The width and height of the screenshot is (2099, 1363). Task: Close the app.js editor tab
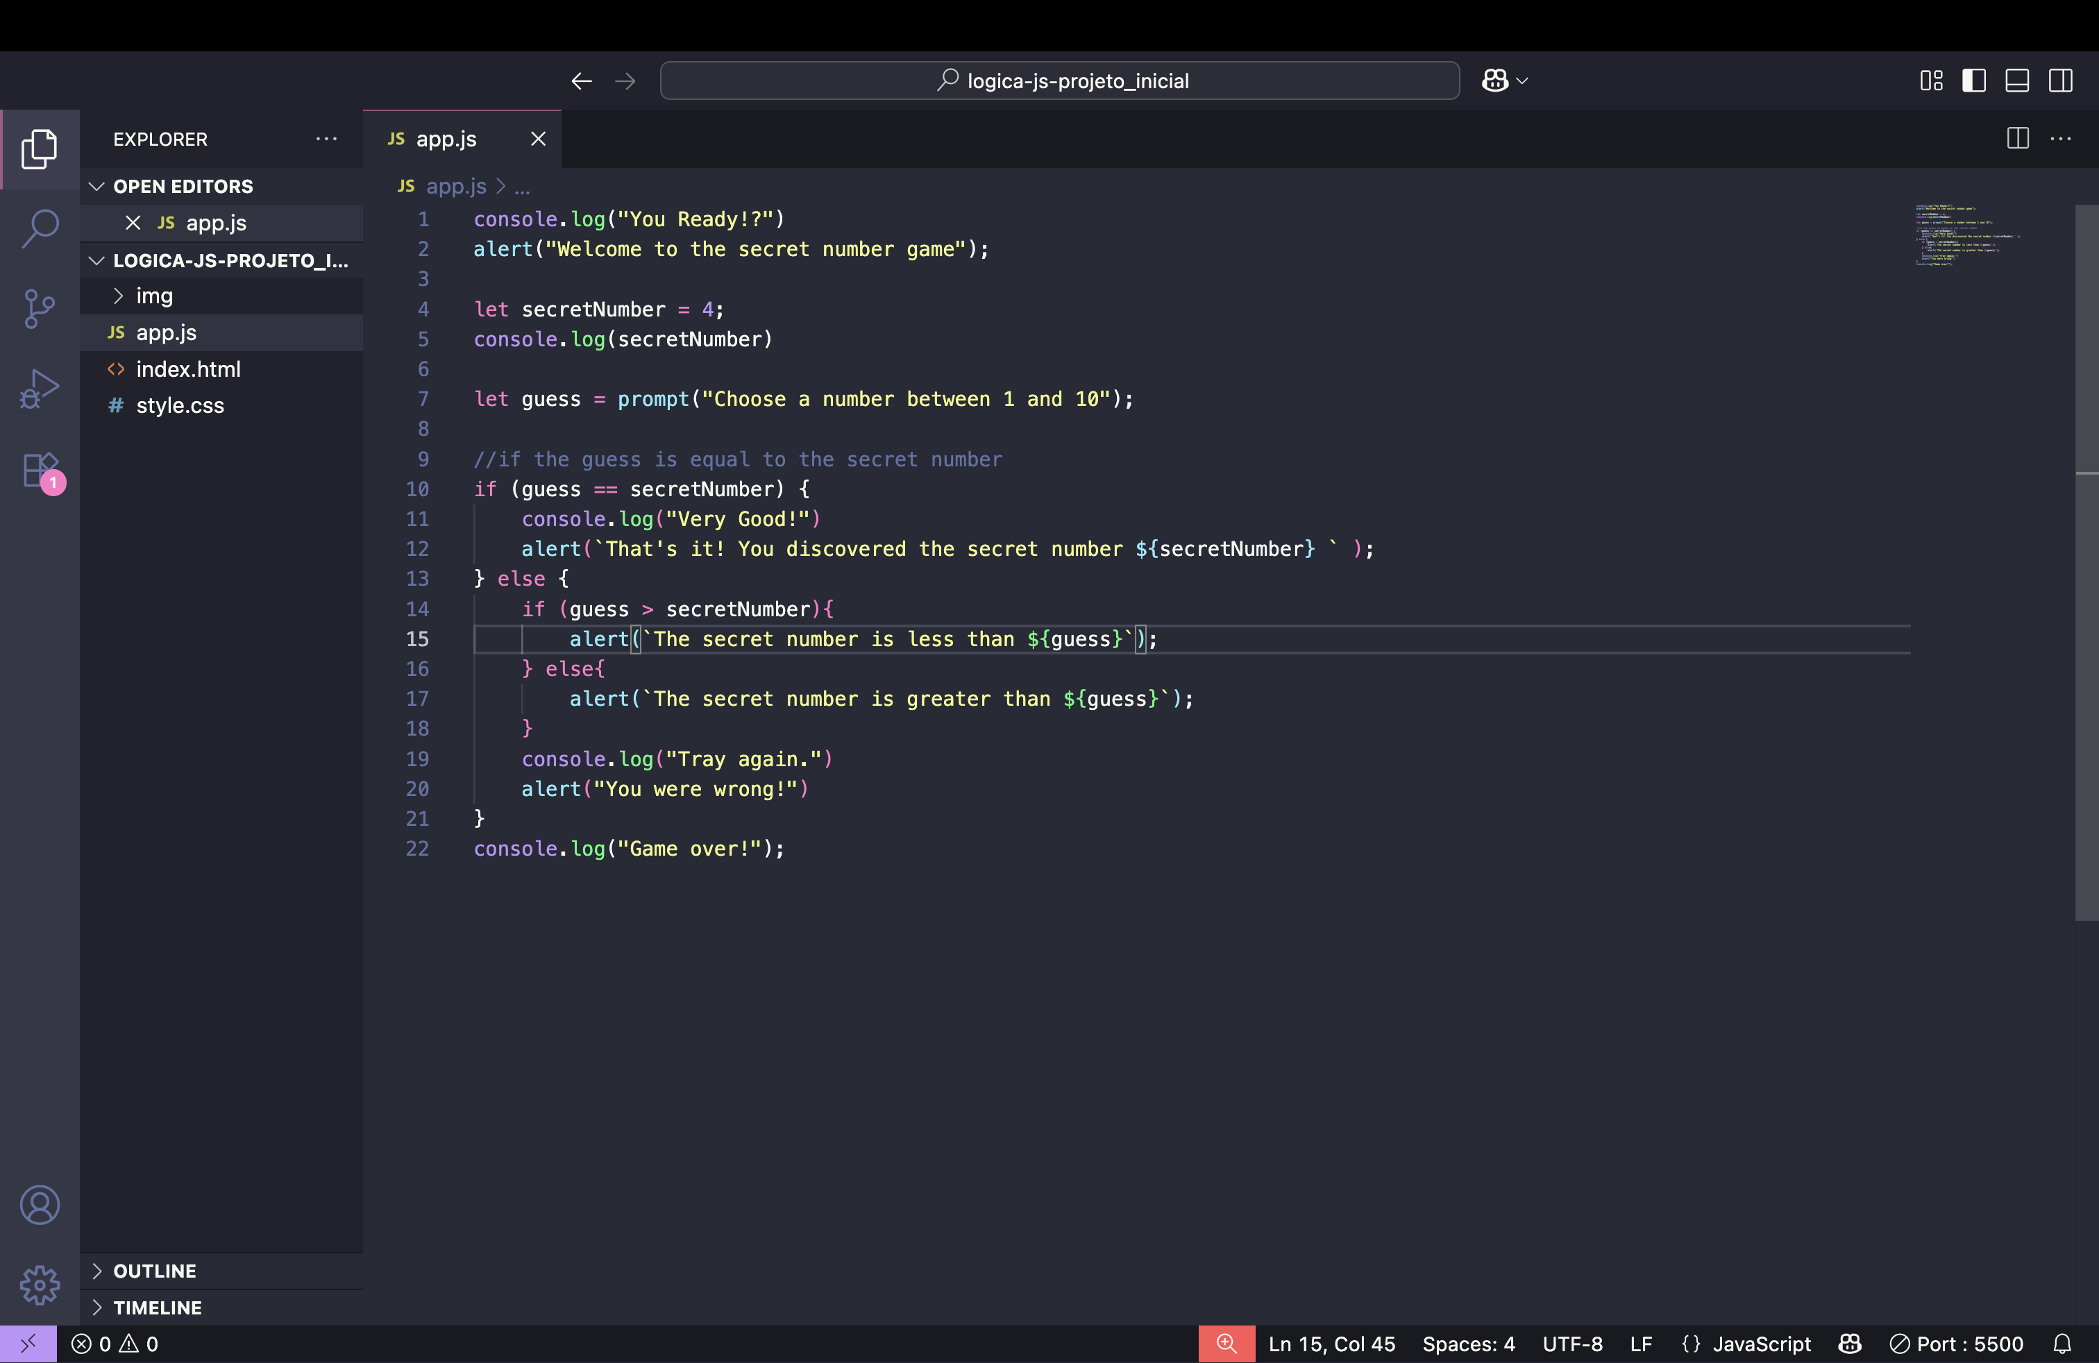538,138
